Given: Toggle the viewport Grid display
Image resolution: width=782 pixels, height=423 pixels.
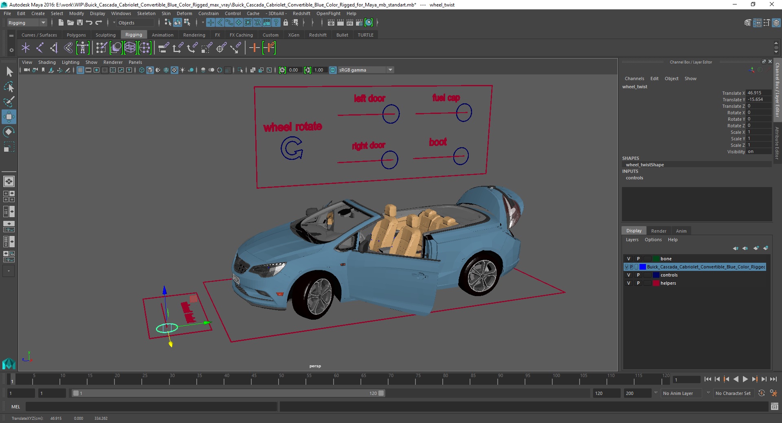Looking at the screenshot, I should click(x=80, y=70).
